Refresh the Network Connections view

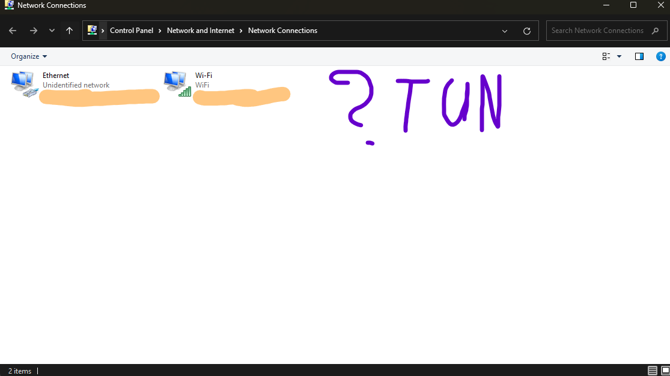[527, 31]
